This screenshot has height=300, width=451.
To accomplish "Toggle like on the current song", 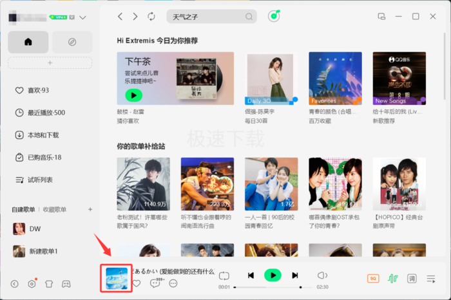I will coord(137,283).
